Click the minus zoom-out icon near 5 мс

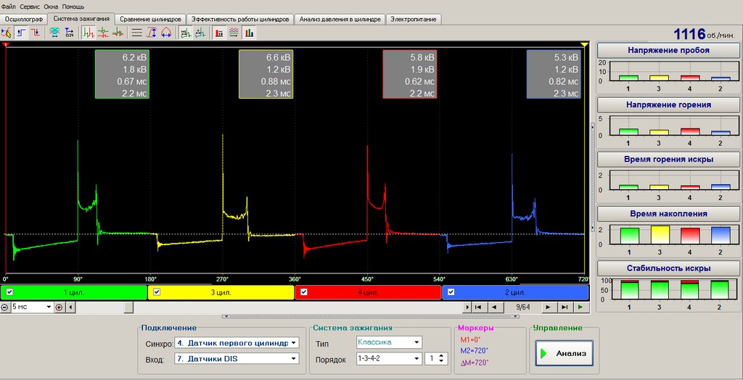coord(5,307)
